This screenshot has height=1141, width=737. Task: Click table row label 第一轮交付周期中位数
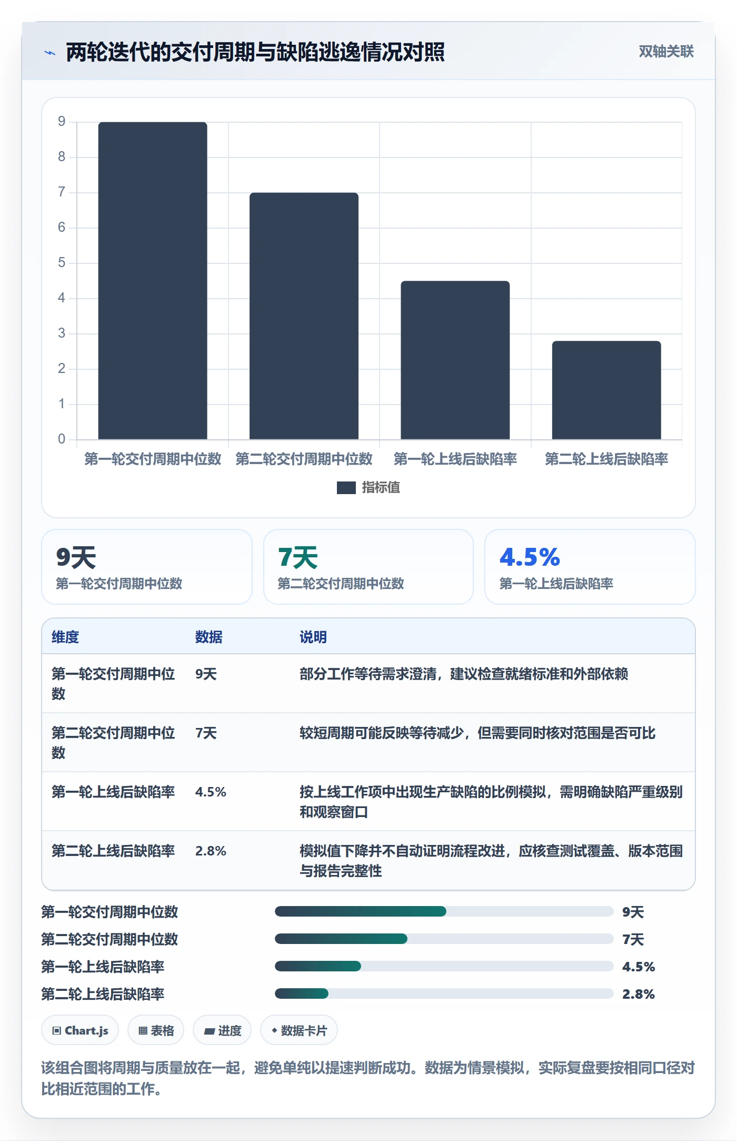(x=113, y=684)
